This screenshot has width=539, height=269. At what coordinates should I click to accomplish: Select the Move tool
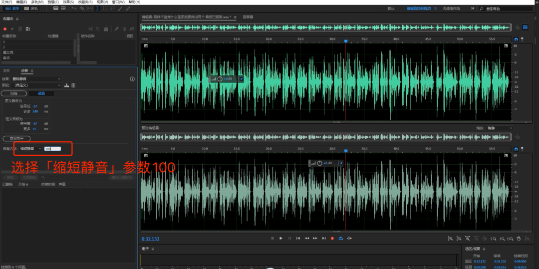point(74,8)
